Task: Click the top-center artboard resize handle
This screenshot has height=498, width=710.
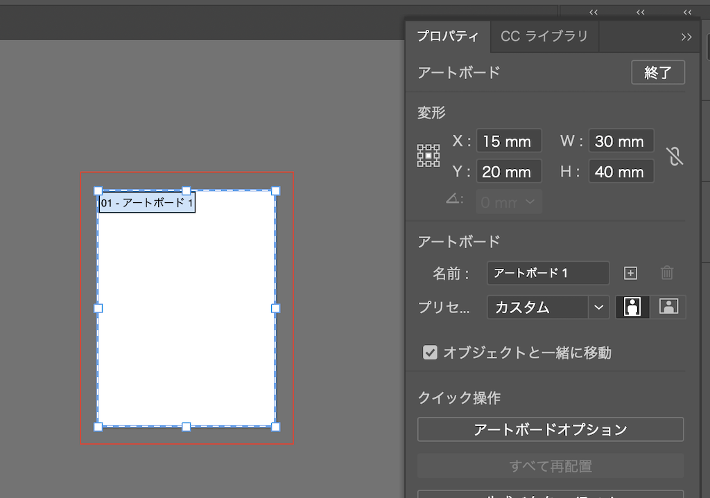Action: tap(186, 191)
